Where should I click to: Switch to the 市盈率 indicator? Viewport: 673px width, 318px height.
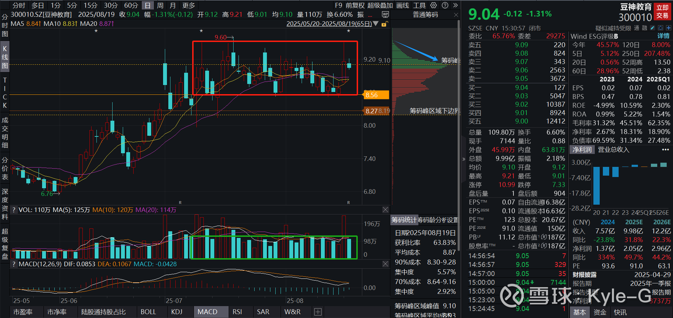(x=23, y=312)
